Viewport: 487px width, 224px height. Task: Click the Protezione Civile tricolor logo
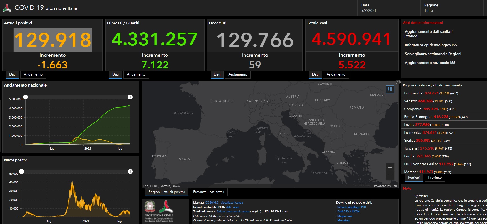coord(166,206)
